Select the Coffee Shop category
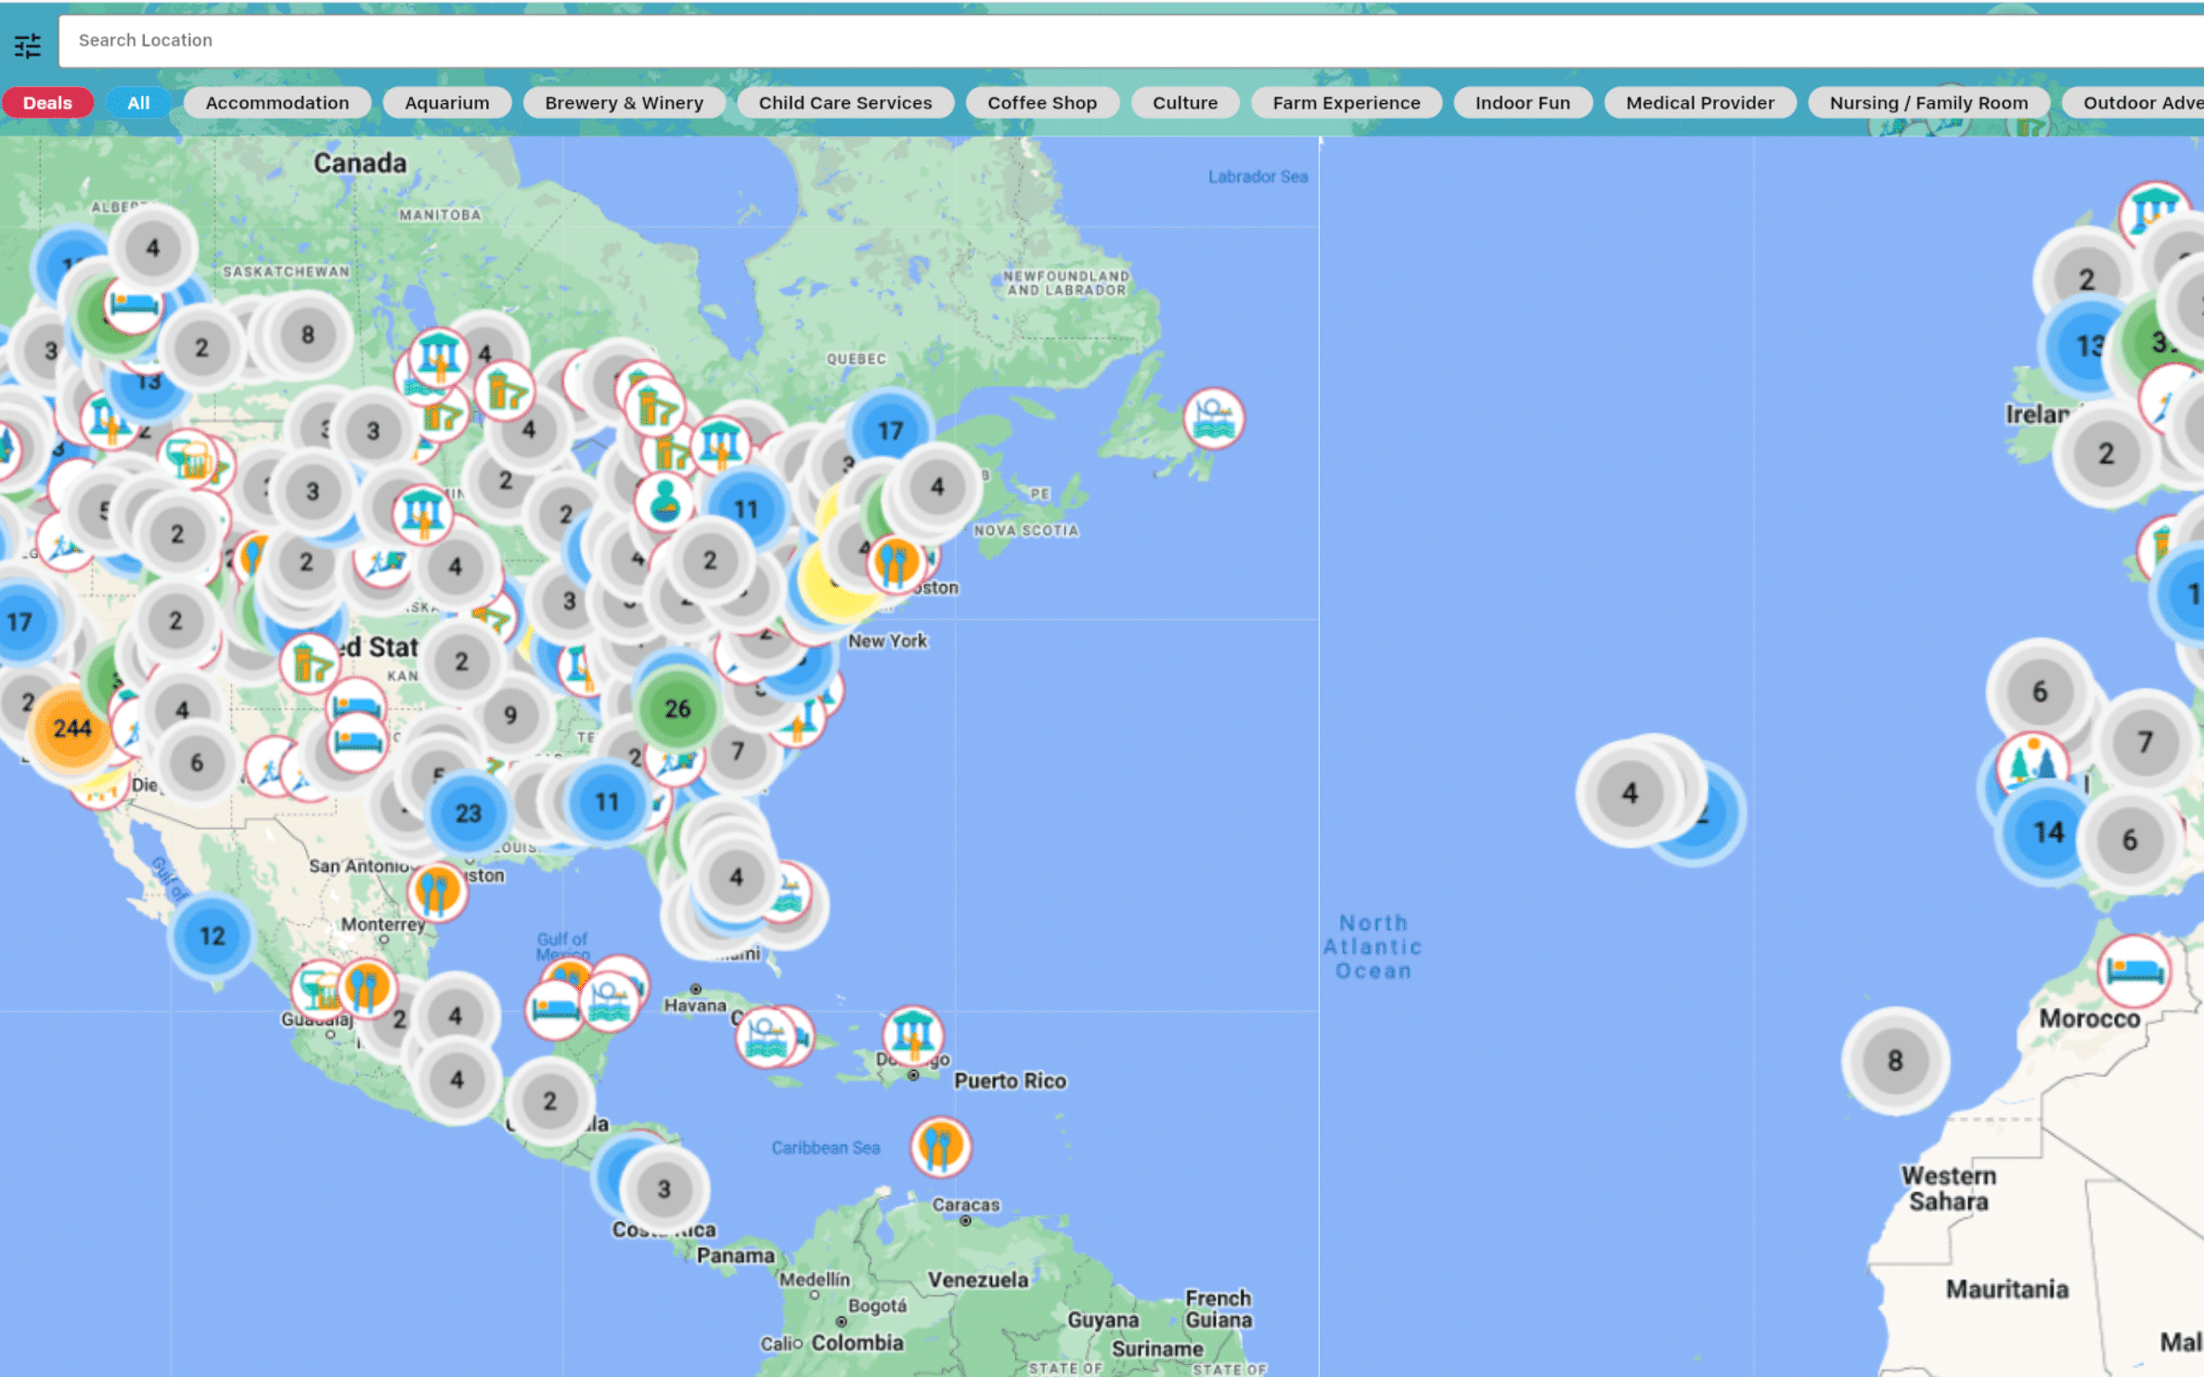Viewport: 2204px width, 1377px height. (1041, 103)
